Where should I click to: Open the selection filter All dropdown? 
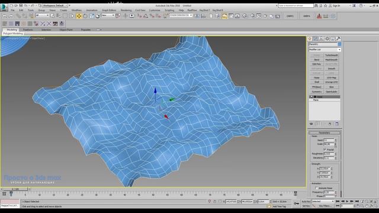point(42,15)
